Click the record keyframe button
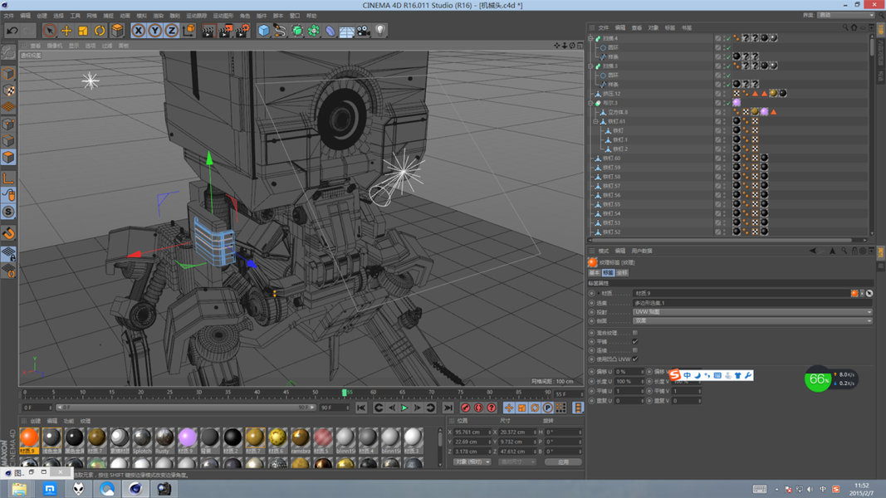 (x=465, y=408)
